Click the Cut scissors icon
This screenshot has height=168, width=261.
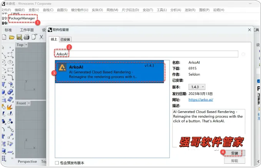pos(41,37)
